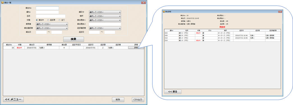Click the 貸出日 start date field
The image size is (293, 105).
coord(41,32)
